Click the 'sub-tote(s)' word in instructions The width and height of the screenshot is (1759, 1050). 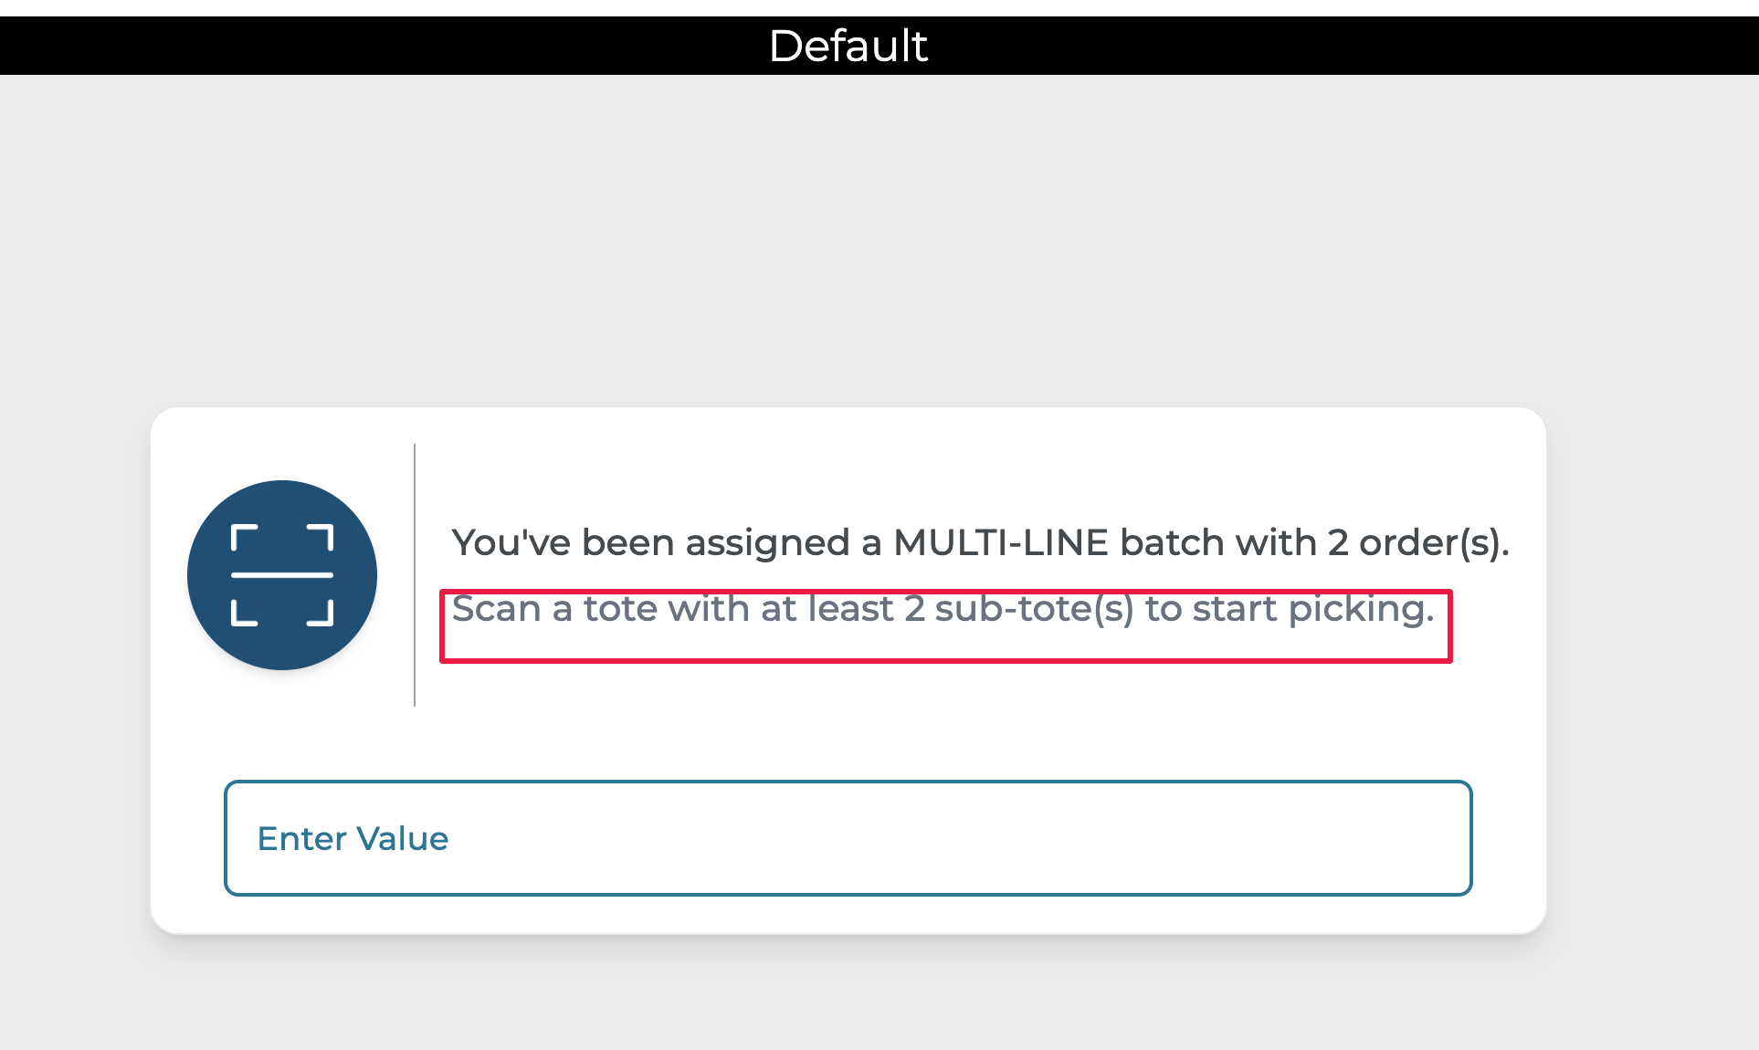pyautogui.click(x=1034, y=609)
